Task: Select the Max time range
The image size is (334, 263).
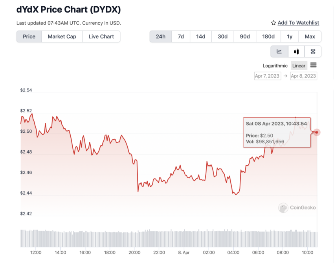Action: 310,37
